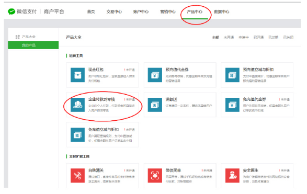Go to 交易中心 in navigation
Image resolution: width=307 pixels, height=194 pixels.
[x=114, y=12]
